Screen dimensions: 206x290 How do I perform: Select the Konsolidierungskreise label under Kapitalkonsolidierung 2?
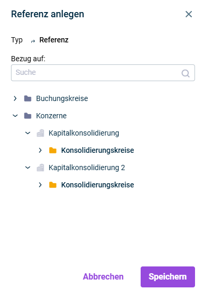click(98, 185)
